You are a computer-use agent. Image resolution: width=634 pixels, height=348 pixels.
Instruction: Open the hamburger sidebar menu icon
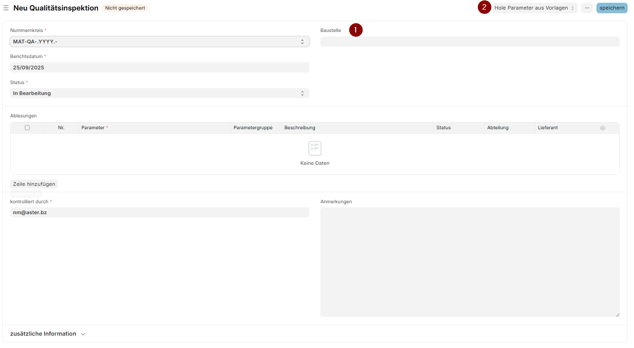[6, 8]
